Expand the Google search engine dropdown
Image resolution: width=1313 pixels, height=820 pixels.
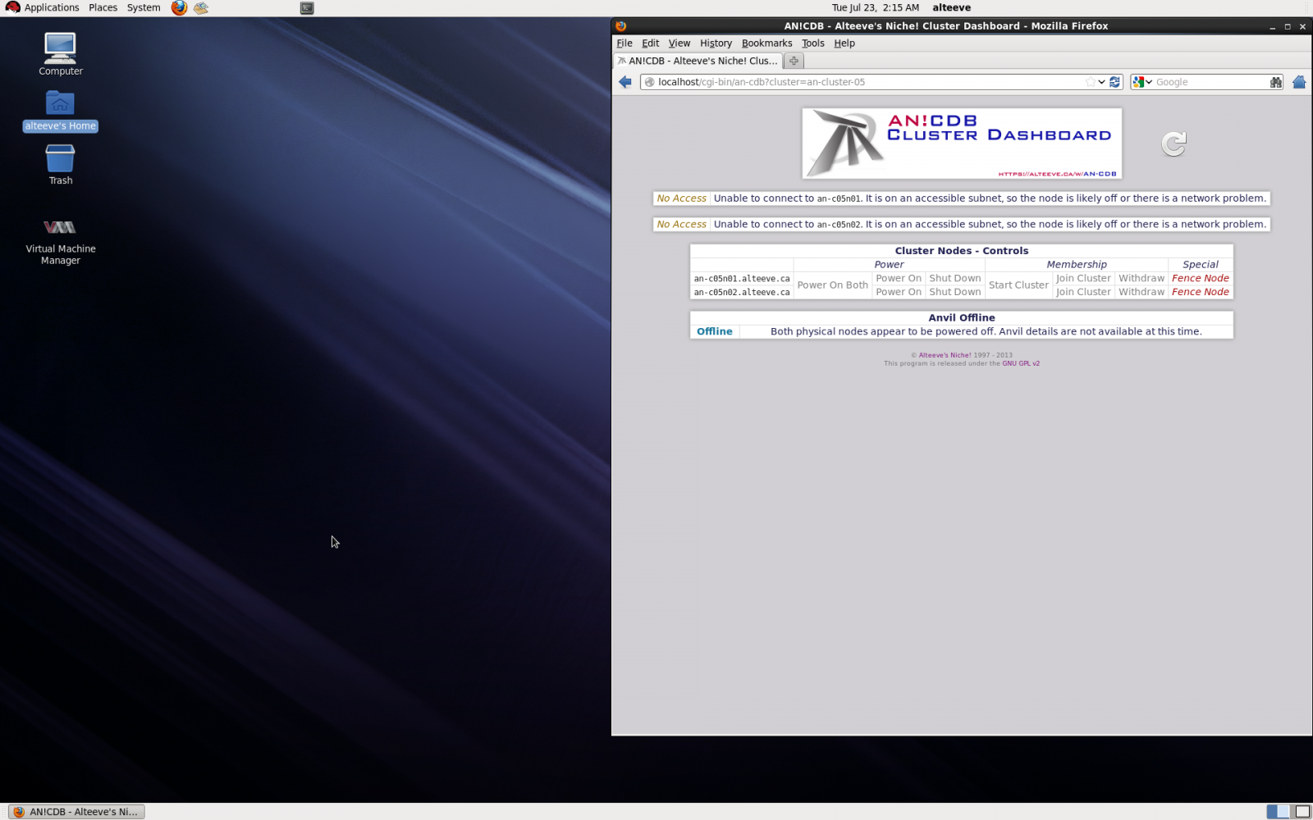coord(1142,82)
